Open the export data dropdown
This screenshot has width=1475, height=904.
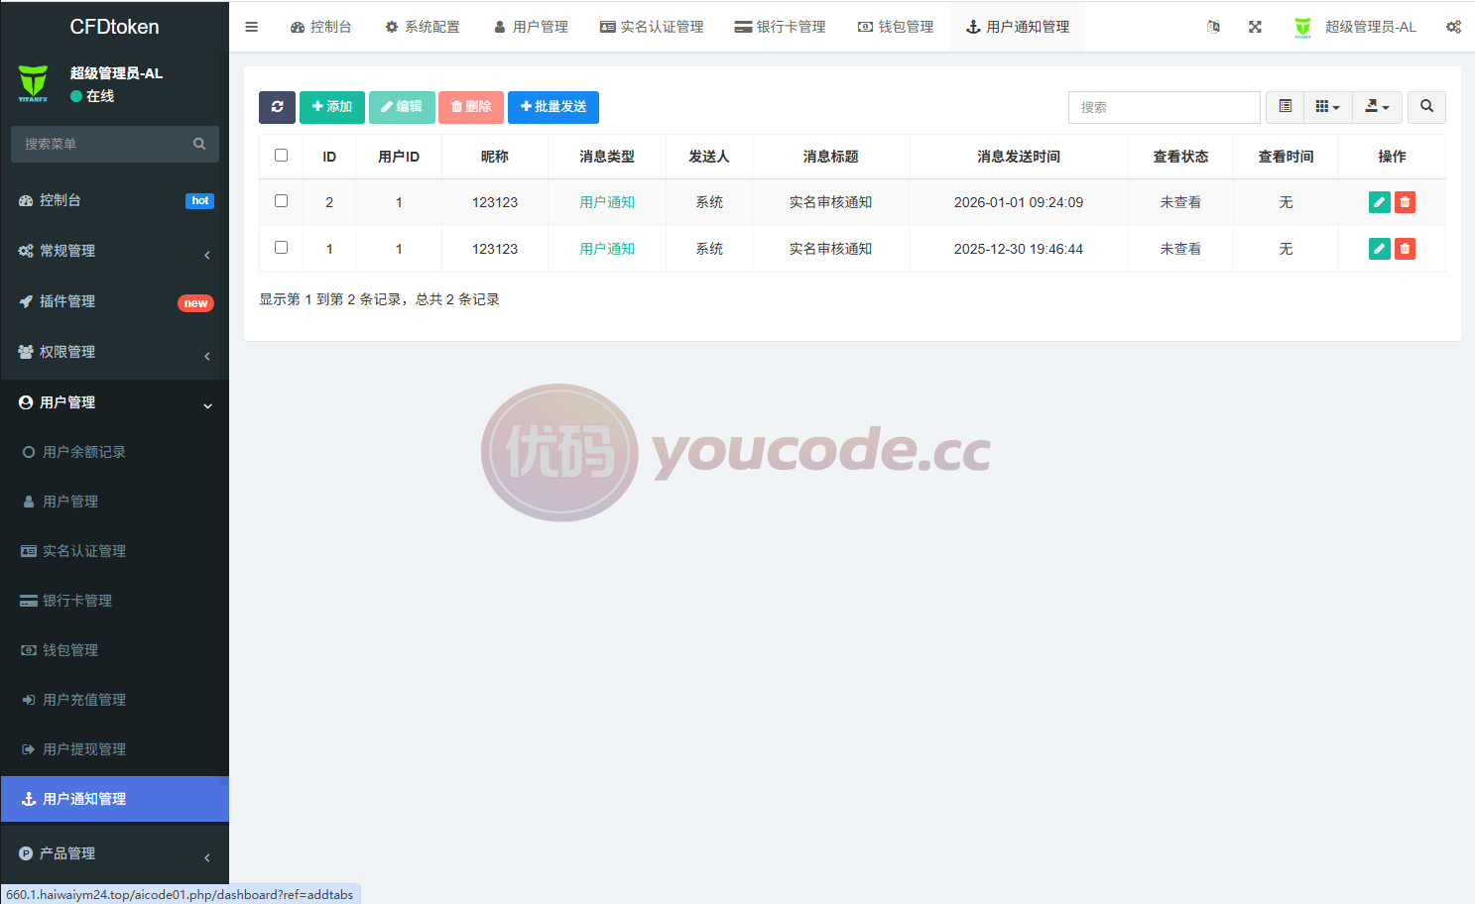[1377, 107]
